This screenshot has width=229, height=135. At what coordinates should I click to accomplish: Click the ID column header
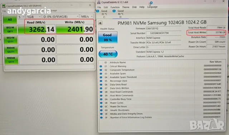106,63
